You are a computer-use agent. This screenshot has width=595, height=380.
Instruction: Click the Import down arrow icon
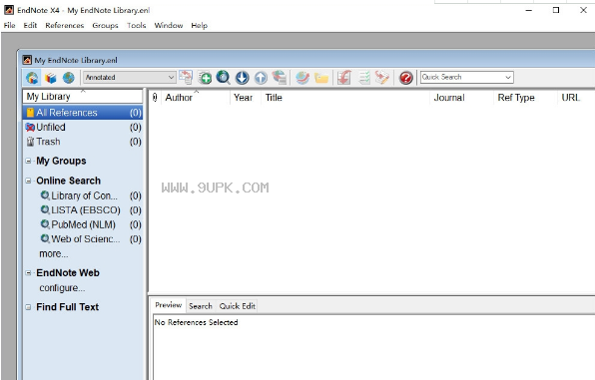point(243,78)
